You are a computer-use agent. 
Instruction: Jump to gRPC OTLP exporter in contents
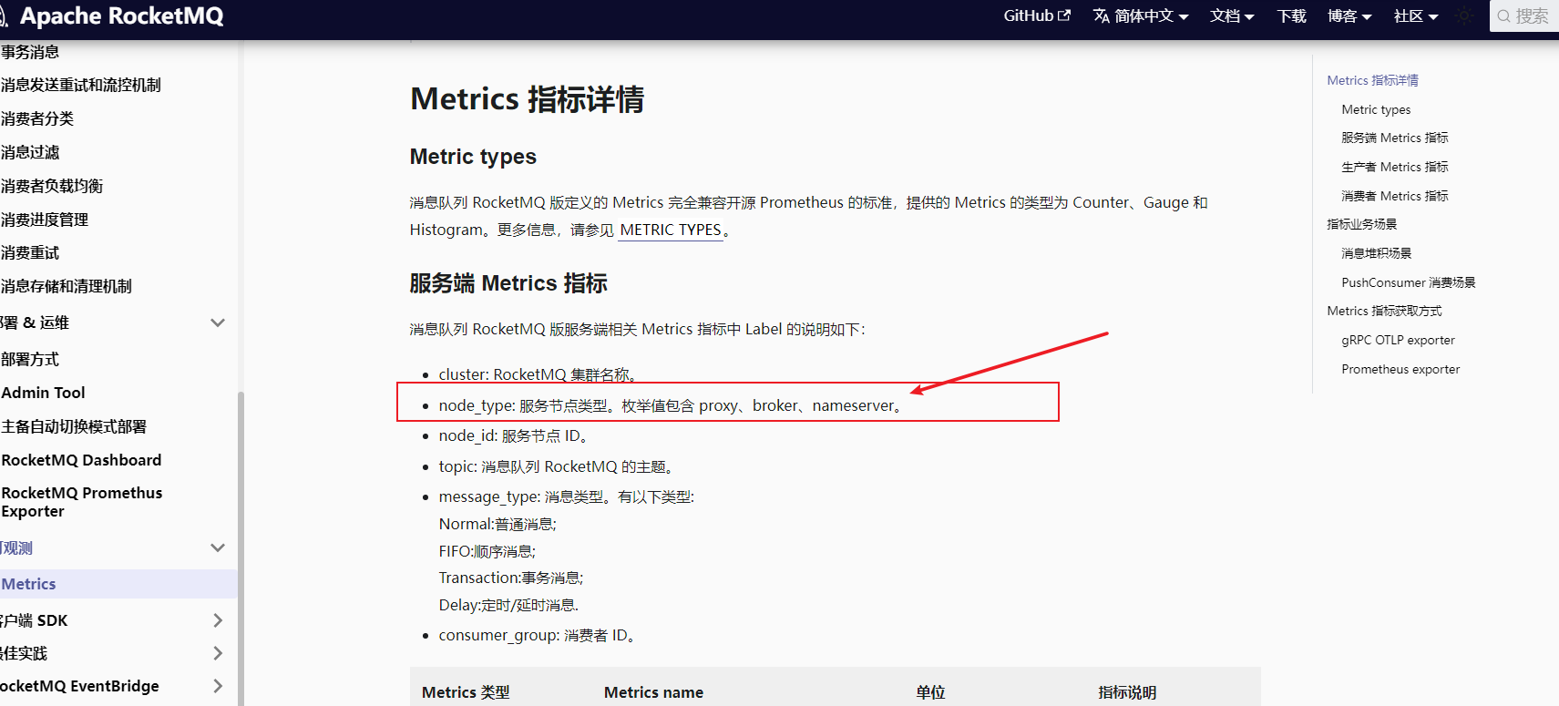(1398, 340)
